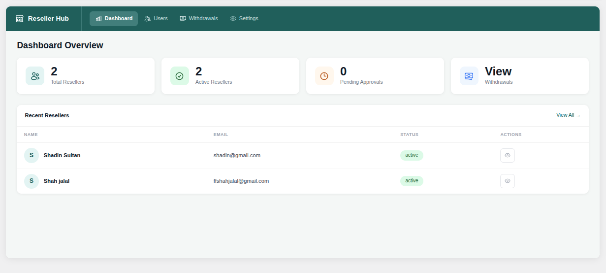This screenshot has height=273, width=606.
Task: Click the ACTIONS column header
Action: click(511, 135)
